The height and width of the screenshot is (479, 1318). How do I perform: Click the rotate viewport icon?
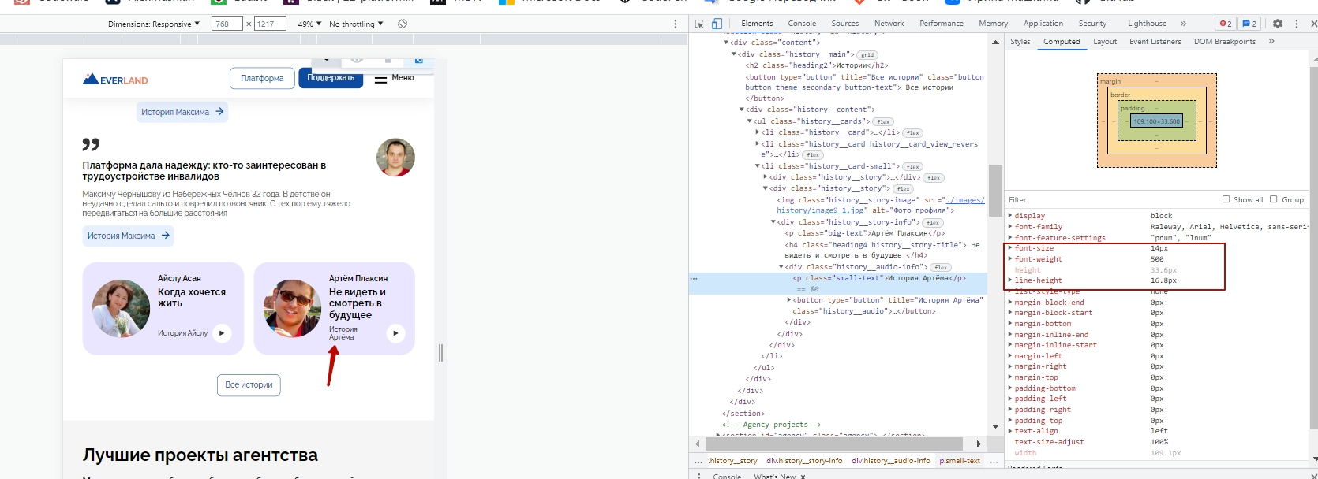coord(403,24)
